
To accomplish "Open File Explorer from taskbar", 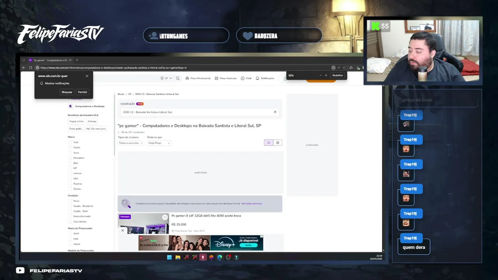I will click(178, 257).
